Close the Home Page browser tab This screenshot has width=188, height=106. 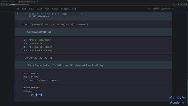tap(17, 2)
